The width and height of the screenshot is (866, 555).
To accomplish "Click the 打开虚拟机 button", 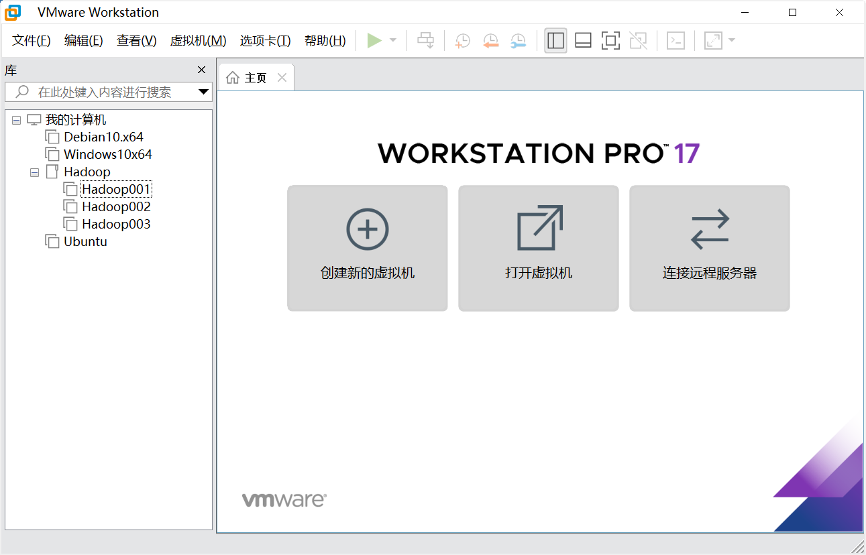I will coord(539,248).
